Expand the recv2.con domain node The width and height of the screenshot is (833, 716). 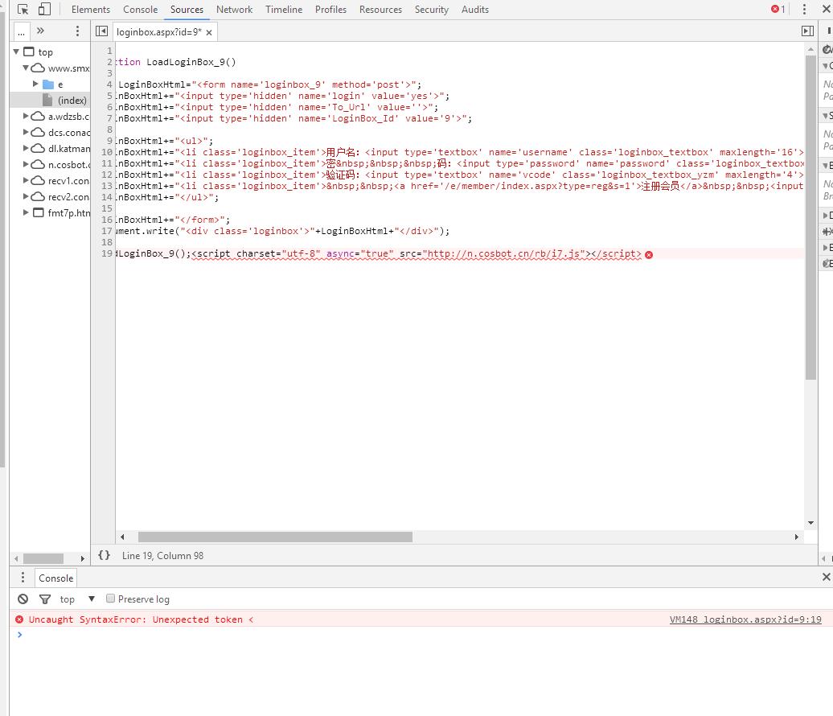click(26, 196)
